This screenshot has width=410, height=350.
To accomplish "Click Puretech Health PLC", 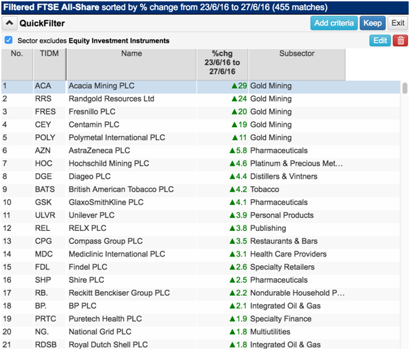I will pos(105,319).
